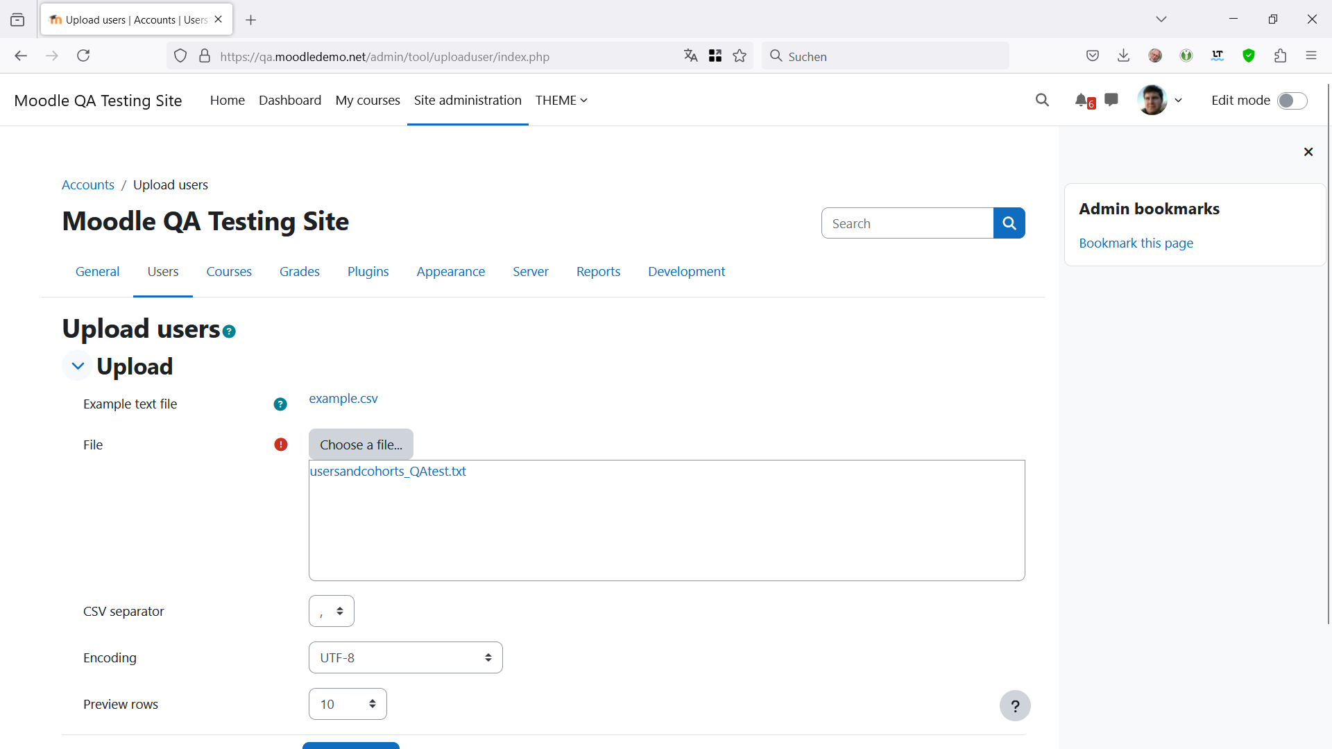Open the CSV separator dropdown
This screenshot has width=1332, height=749.
pos(332,611)
